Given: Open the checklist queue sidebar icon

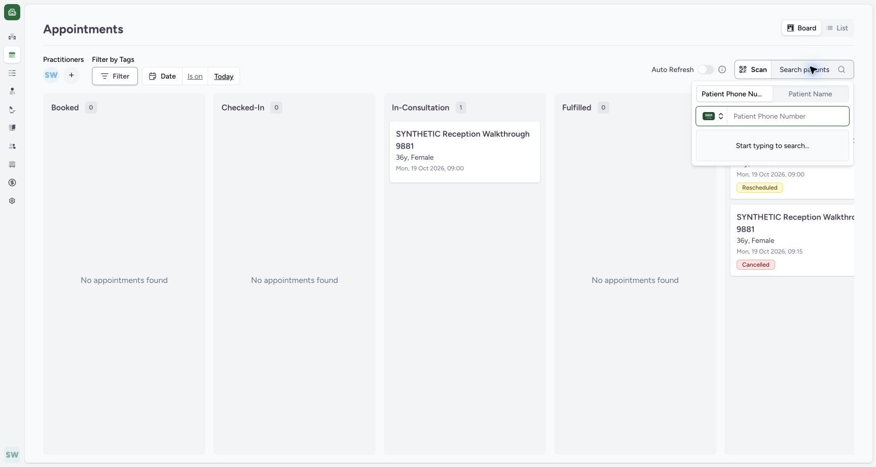Looking at the screenshot, I should click(x=12, y=73).
